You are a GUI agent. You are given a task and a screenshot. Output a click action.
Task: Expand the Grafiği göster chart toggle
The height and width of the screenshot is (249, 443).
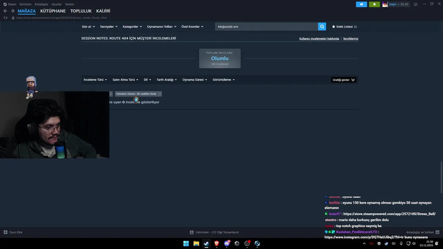point(344,80)
